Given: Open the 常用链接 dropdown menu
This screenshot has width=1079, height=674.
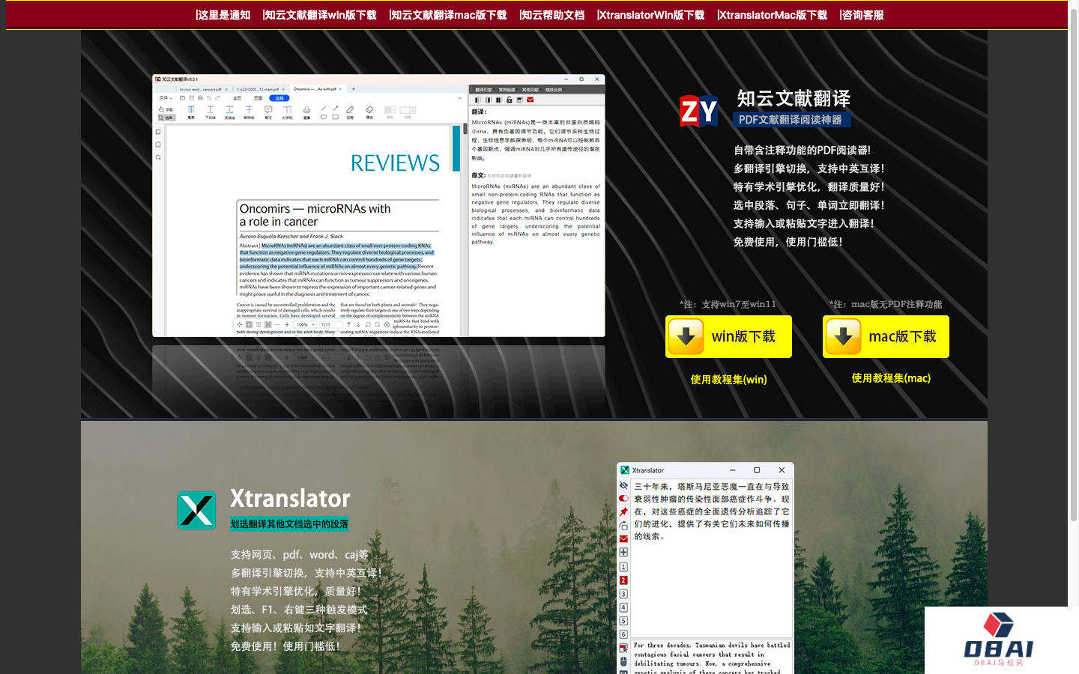Looking at the screenshot, I should (x=508, y=90).
